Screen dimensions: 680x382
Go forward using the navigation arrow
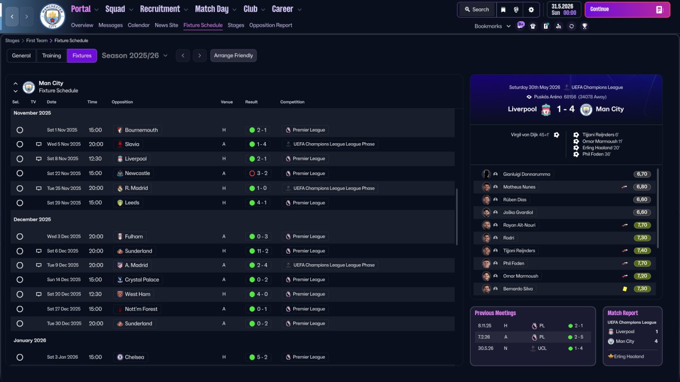point(27,16)
